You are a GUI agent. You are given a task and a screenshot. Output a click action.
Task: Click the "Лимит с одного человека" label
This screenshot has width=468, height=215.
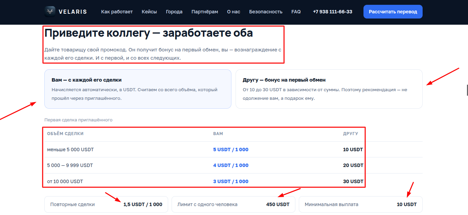(x=207, y=204)
